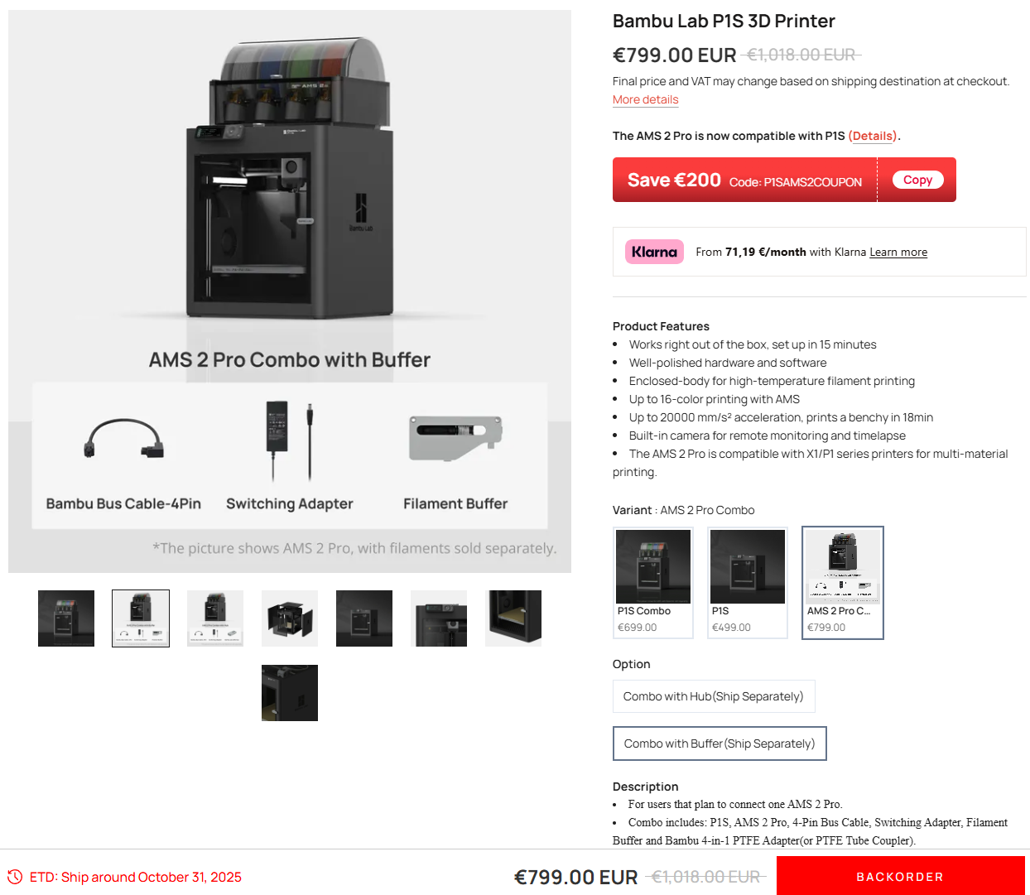
Task: Open the AMS 2 Pro compatibility Details link
Action: pyautogui.click(x=873, y=136)
